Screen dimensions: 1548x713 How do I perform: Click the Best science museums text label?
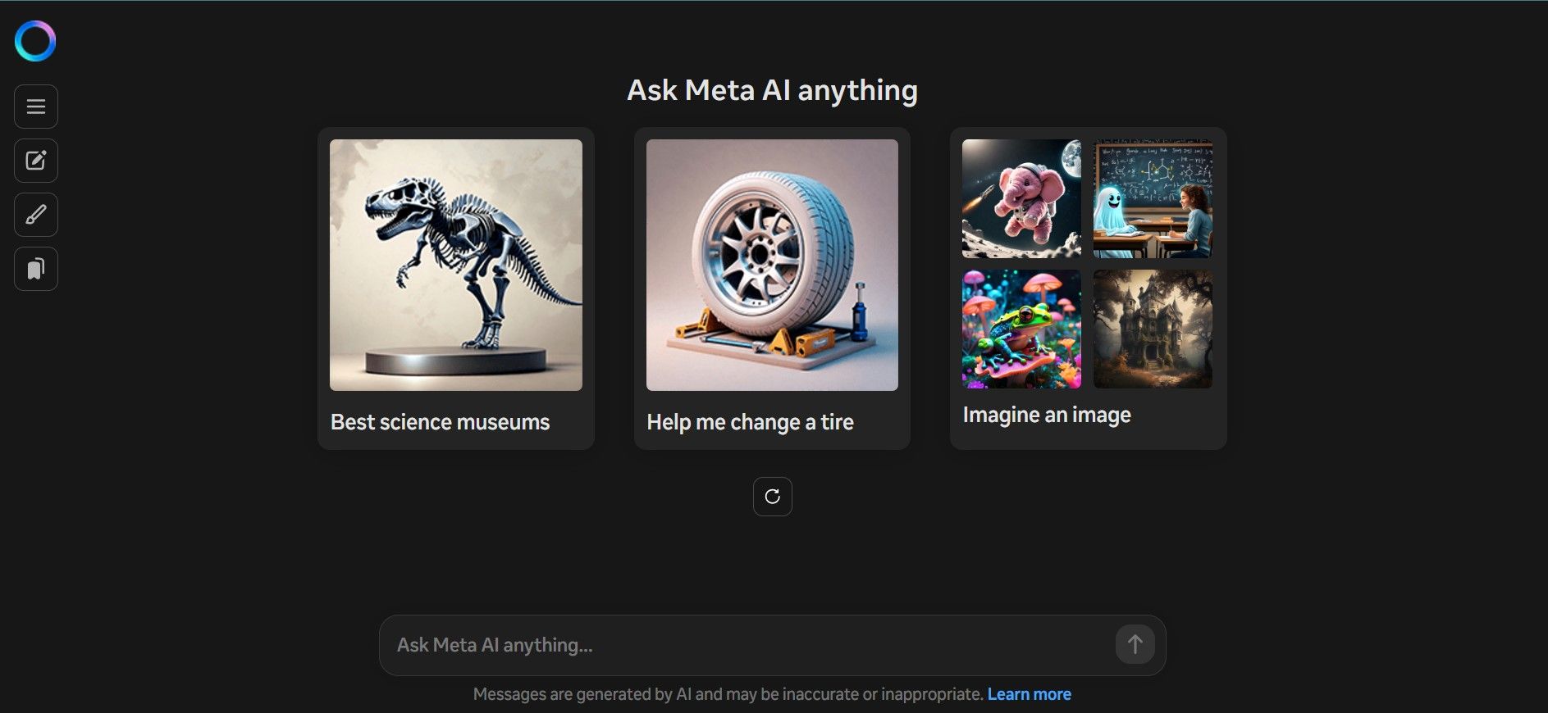tap(440, 422)
